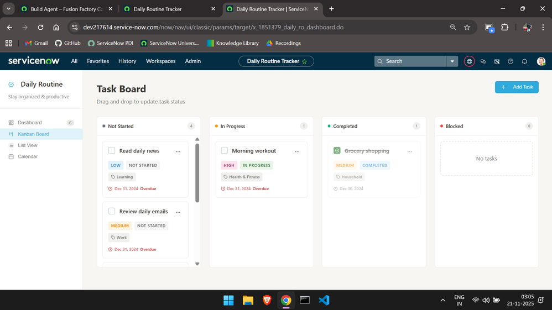Bookmark this page with the star
Screen dimensions: 552x310
point(467,27)
